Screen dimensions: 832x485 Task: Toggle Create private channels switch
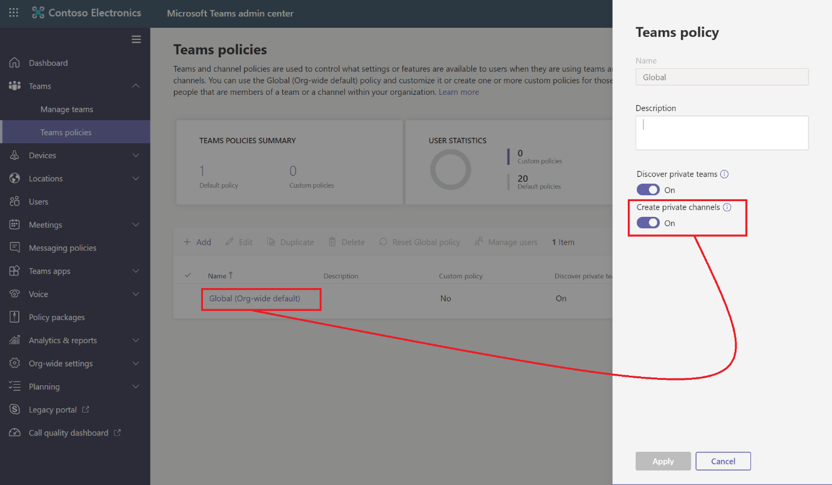coord(648,223)
